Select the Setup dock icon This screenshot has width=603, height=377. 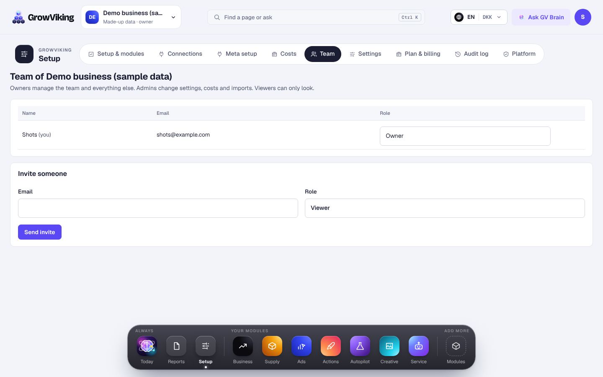pos(206,346)
